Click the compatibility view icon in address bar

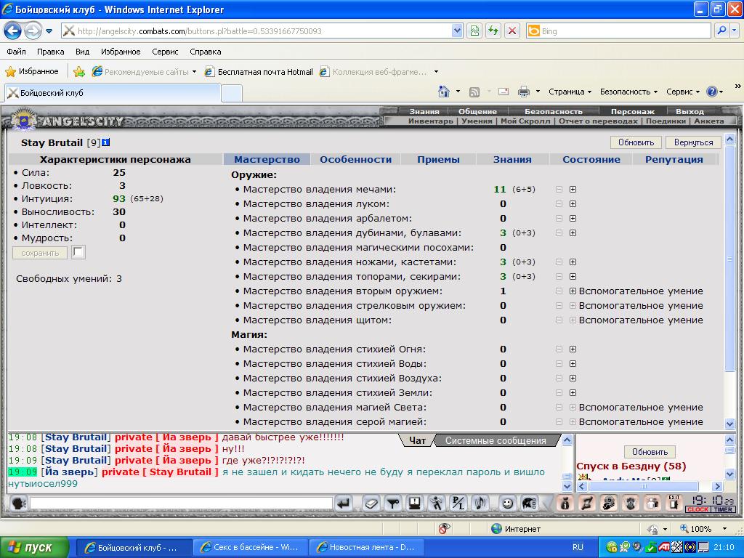[x=474, y=31]
